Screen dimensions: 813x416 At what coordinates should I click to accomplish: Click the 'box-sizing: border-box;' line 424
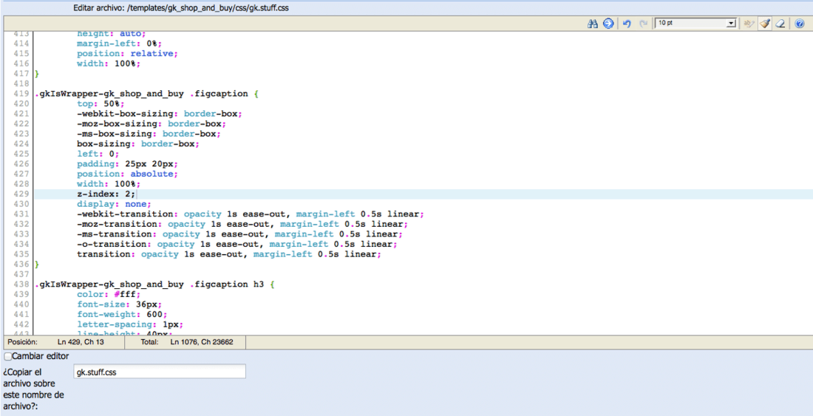tap(138, 144)
